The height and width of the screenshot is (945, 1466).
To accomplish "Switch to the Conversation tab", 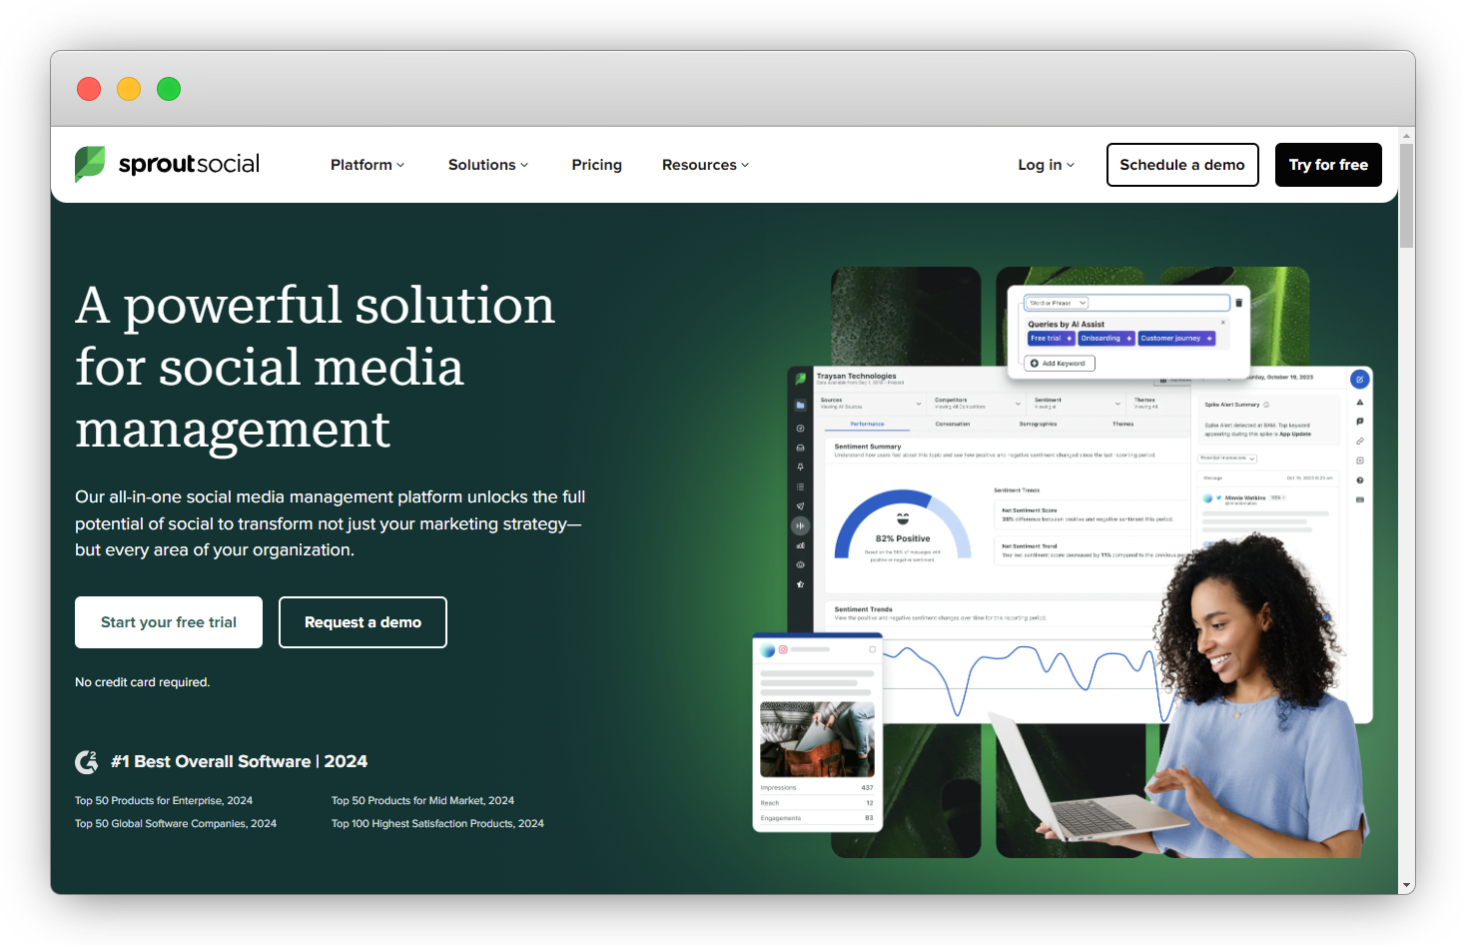I will 951,424.
